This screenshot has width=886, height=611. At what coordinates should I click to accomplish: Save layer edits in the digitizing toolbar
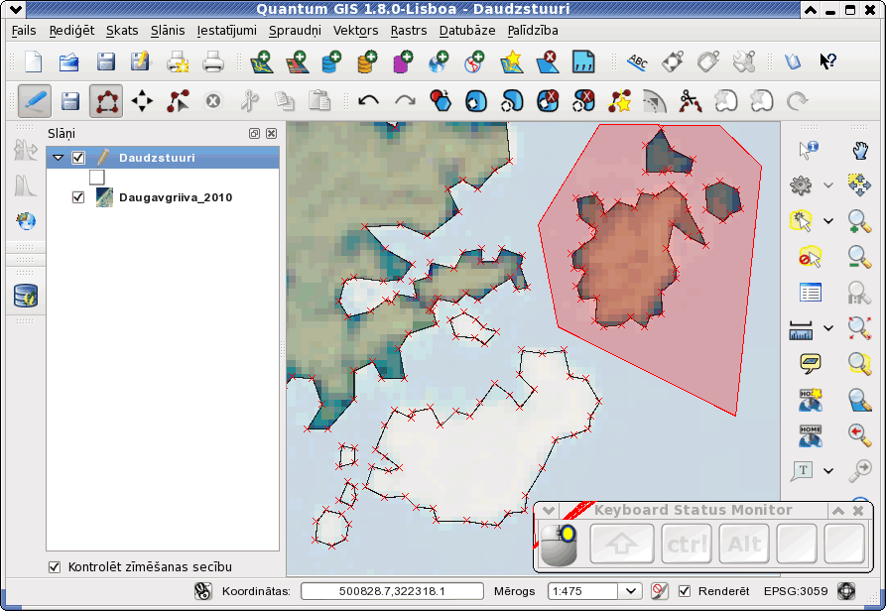click(x=70, y=101)
